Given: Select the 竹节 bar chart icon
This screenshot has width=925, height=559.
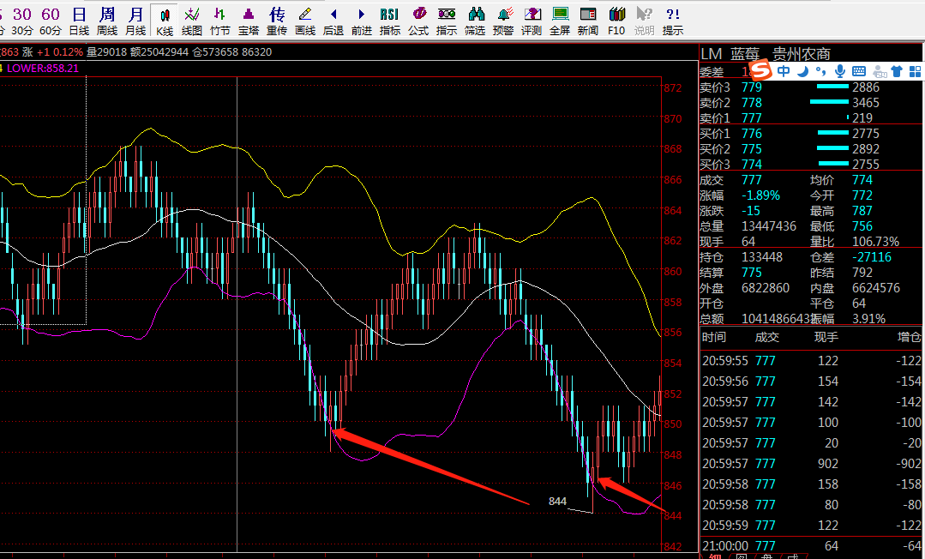Looking at the screenshot, I should 220,21.
